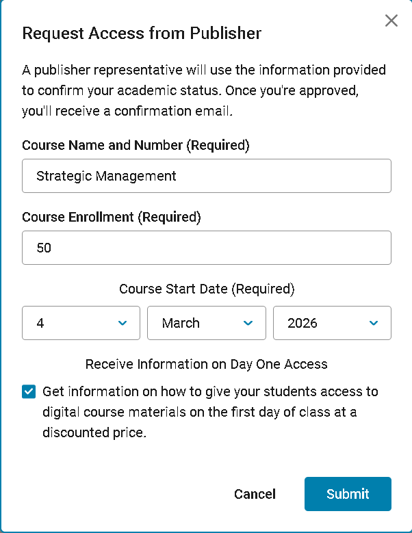Image resolution: width=412 pixels, height=533 pixels.
Task: Close the Request Access dialog with X
Action: [x=391, y=21]
